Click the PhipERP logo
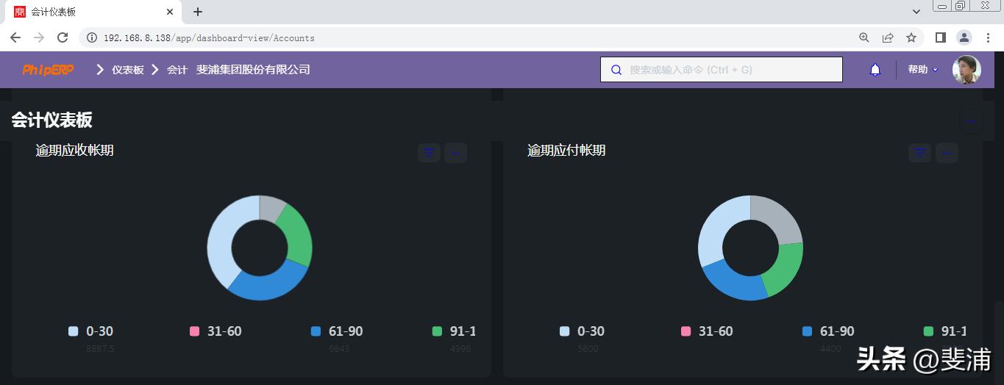Viewport: 1004px width, 385px height. point(49,70)
